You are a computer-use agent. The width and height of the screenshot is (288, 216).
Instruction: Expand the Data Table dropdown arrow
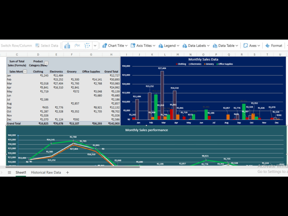(237, 46)
